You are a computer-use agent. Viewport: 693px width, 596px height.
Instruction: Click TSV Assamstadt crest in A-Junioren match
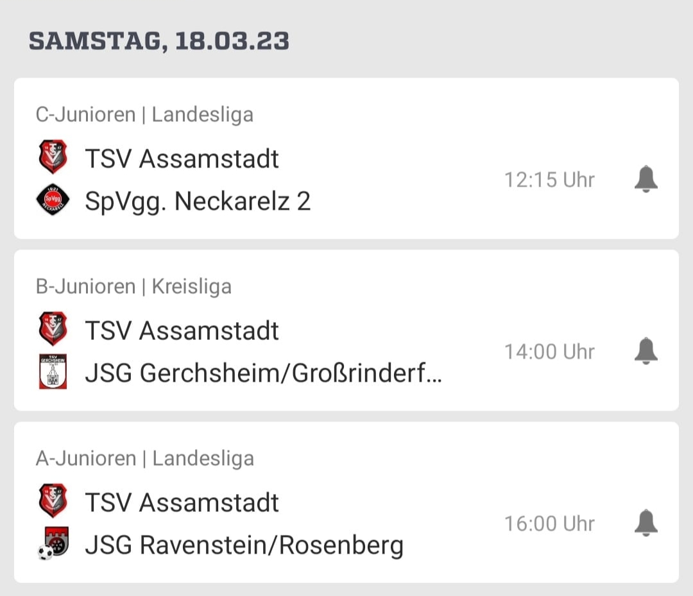[53, 502]
